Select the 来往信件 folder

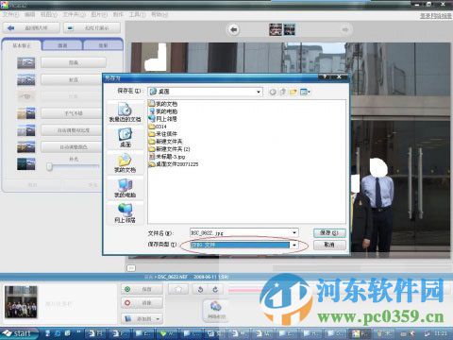click(163, 134)
